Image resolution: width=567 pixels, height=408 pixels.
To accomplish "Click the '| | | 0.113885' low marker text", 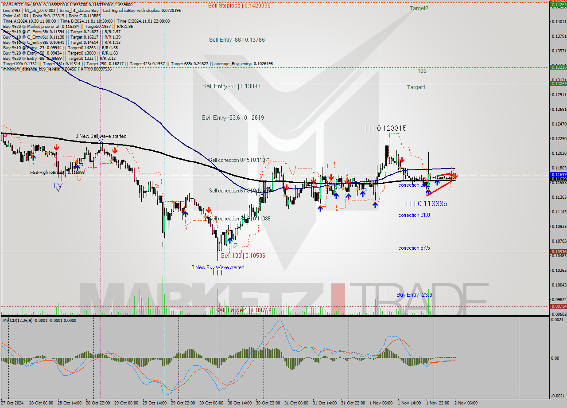I will 427,204.
